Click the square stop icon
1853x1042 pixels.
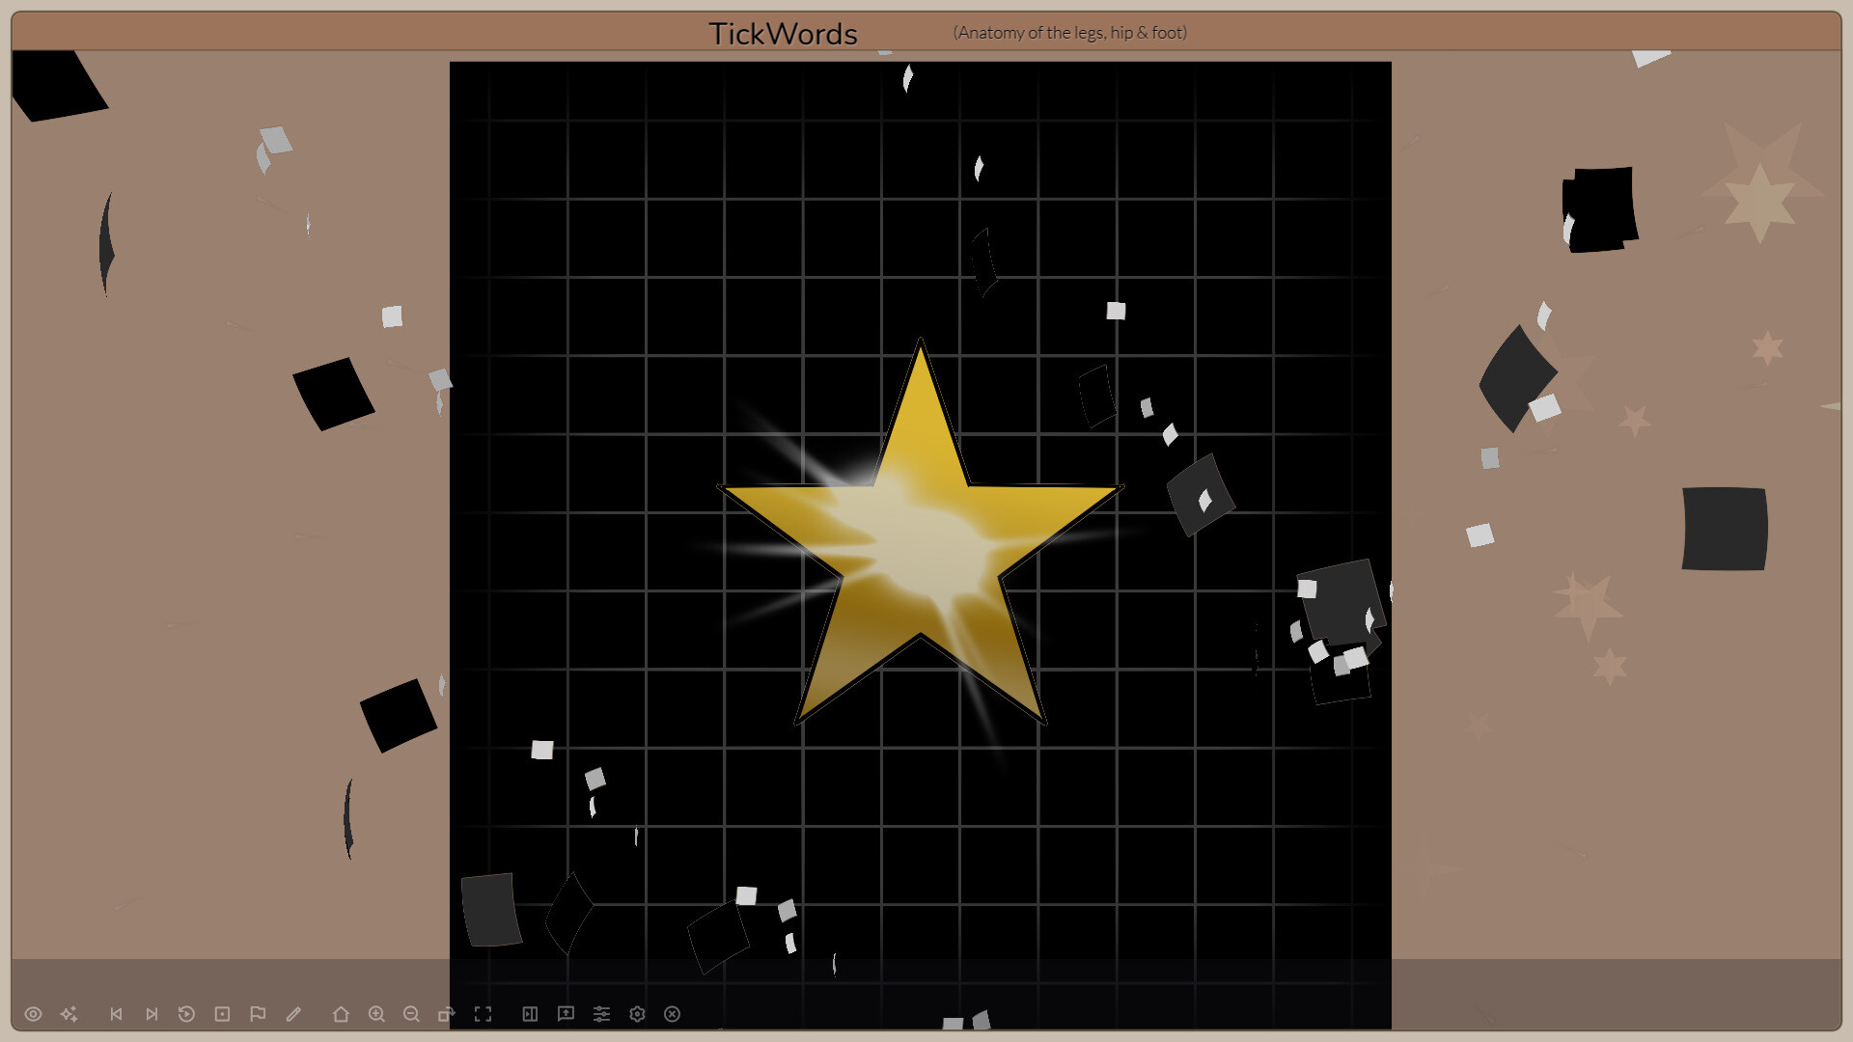click(x=222, y=1014)
